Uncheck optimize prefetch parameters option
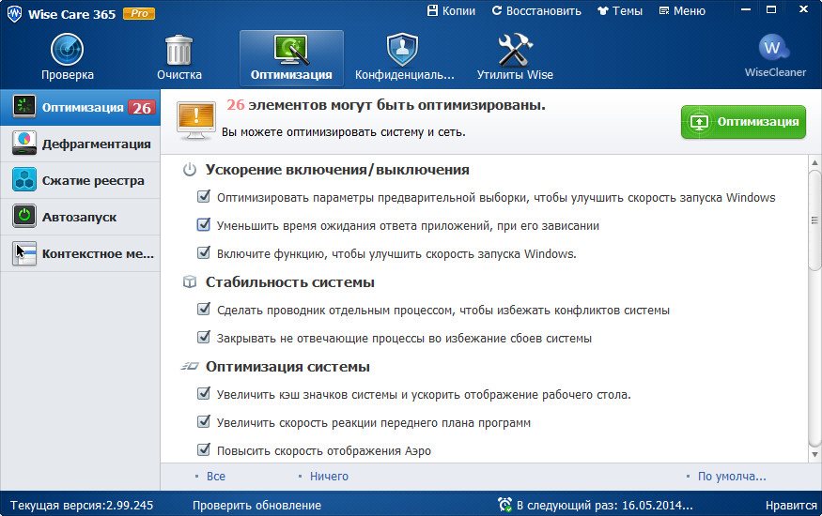This screenshot has width=822, height=516. click(x=204, y=197)
